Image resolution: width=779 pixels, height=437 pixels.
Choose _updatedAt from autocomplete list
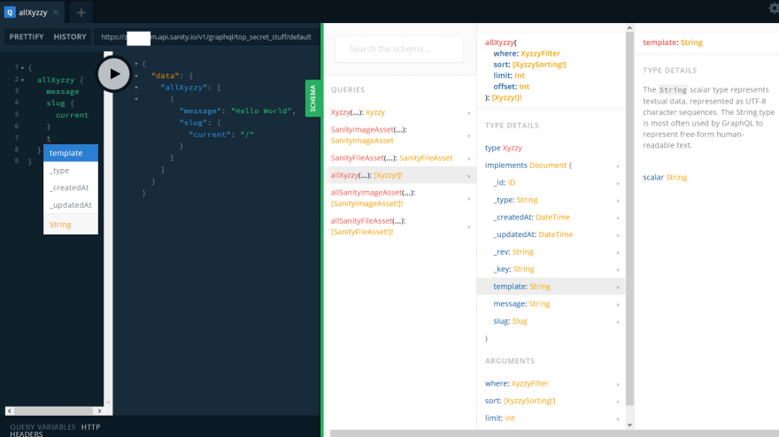(71, 205)
